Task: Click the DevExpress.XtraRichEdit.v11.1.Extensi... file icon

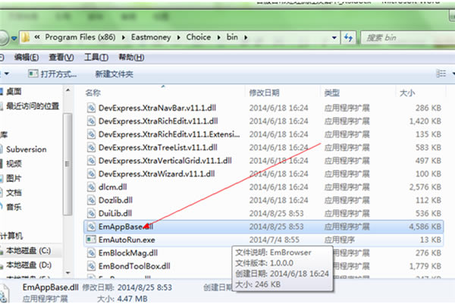Action: (91, 134)
